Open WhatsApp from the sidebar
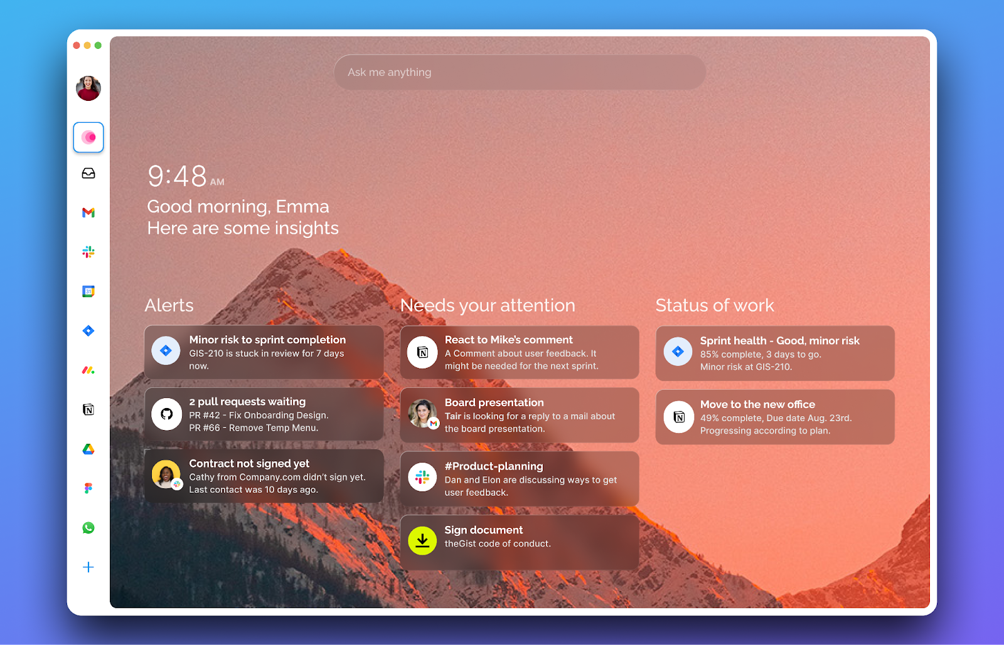The height and width of the screenshot is (645, 1004). point(88,528)
